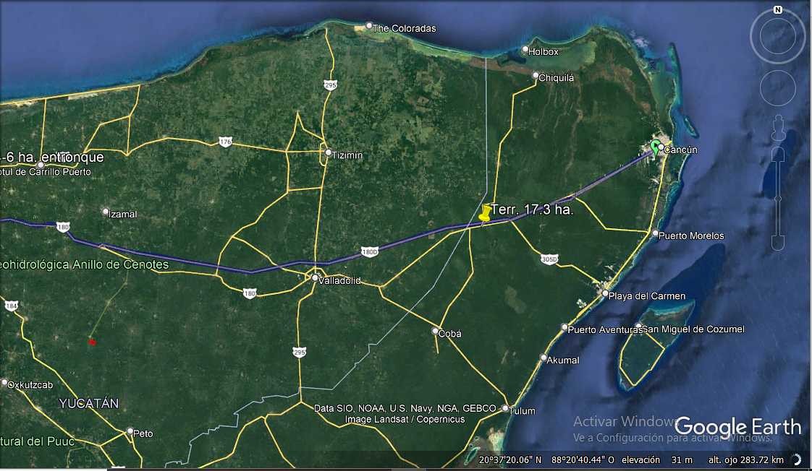Viewport: 812px width, 471px height.
Task: Click the 305D highway shield marker
Action: (x=549, y=259)
